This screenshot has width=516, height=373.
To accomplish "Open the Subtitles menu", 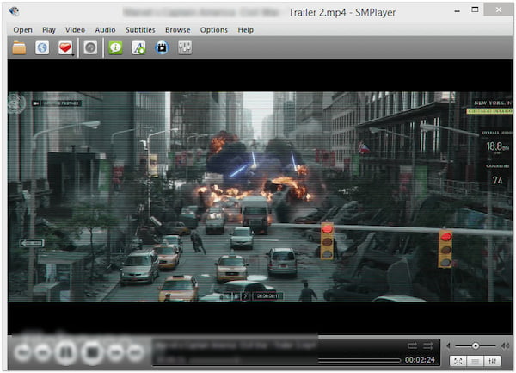I will point(140,30).
